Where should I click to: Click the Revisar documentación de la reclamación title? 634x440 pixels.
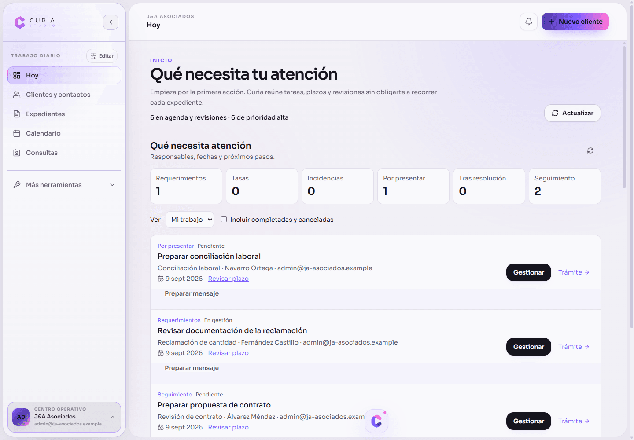pos(232,331)
